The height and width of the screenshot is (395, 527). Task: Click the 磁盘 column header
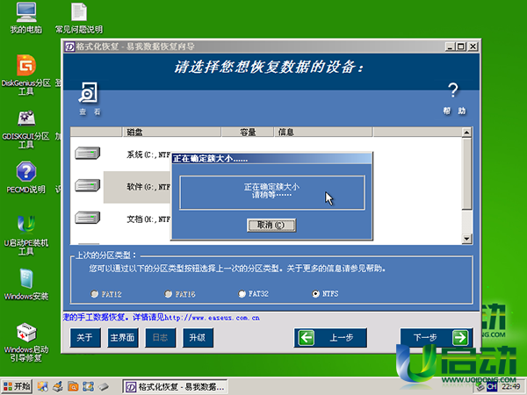pos(172,132)
